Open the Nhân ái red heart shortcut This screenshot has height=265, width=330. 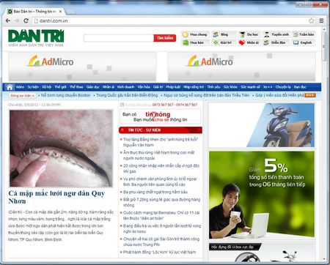(249, 42)
